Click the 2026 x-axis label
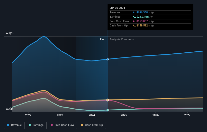The image size is (207, 132). tap(156, 115)
